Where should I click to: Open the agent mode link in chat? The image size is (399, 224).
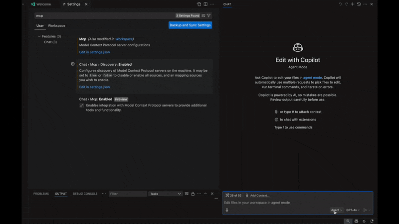(x=313, y=78)
